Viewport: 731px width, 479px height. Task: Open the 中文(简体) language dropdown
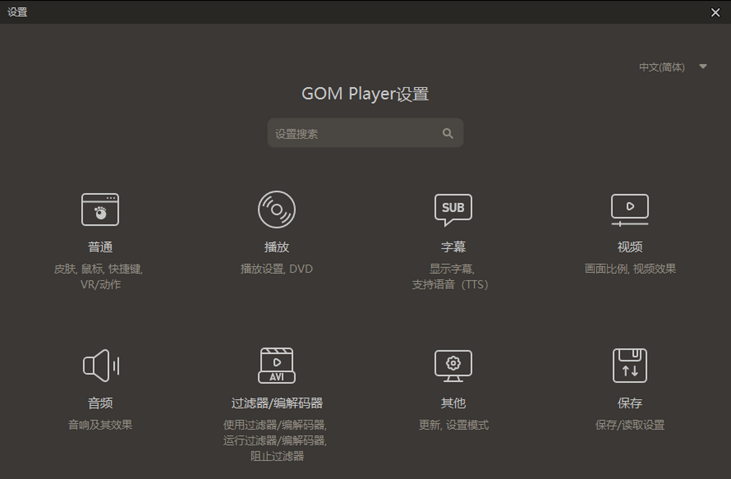pos(662,67)
